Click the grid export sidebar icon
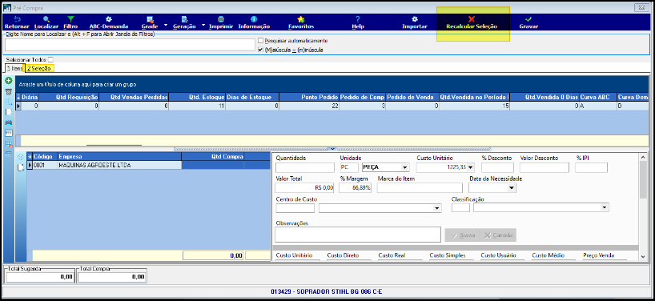Viewport: 655px width, 301px height. (8, 102)
